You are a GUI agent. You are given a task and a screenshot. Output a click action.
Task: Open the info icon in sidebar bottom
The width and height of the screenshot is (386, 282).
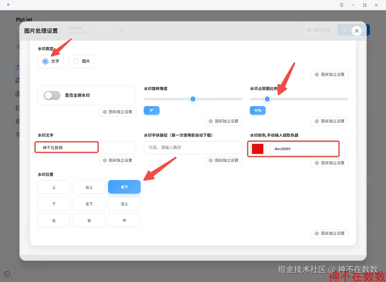pyautogui.click(x=7, y=274)
